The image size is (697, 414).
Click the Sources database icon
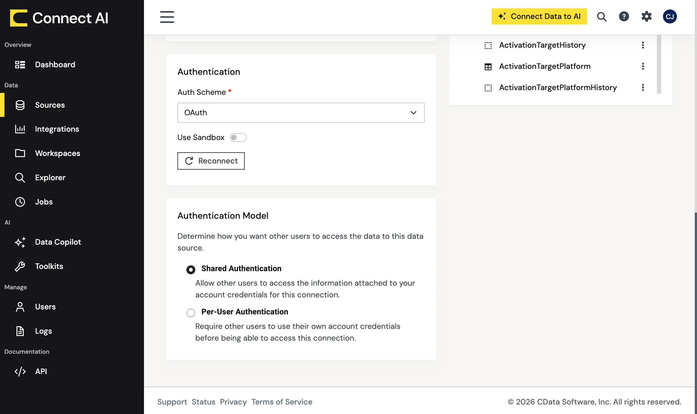[x=20, y=105]
